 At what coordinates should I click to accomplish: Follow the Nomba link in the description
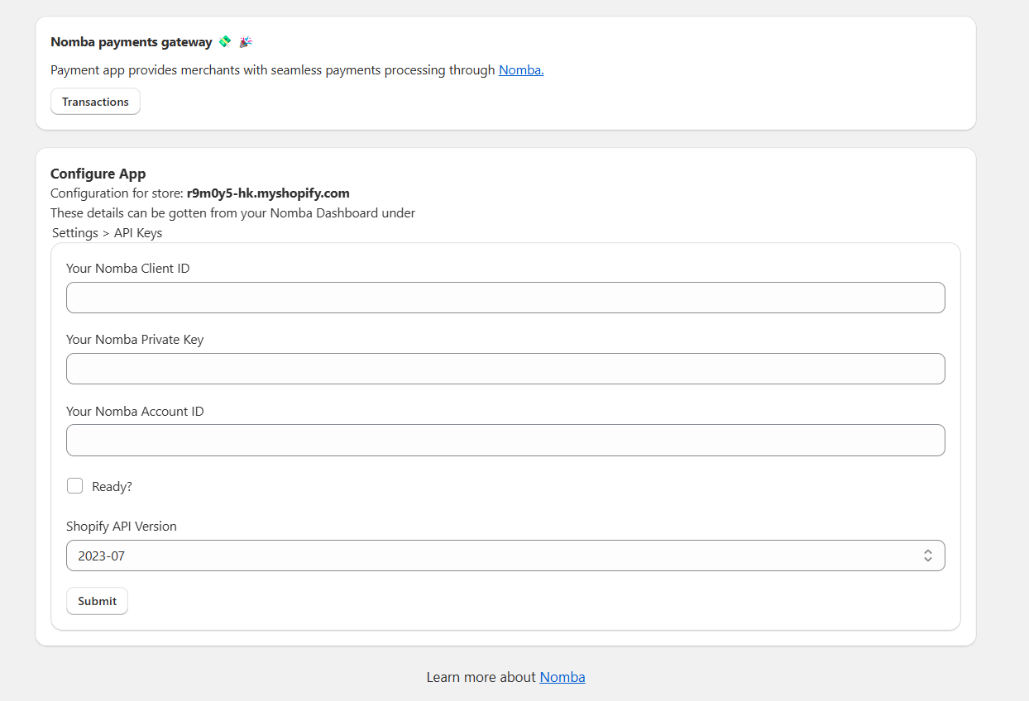[521, 70]
